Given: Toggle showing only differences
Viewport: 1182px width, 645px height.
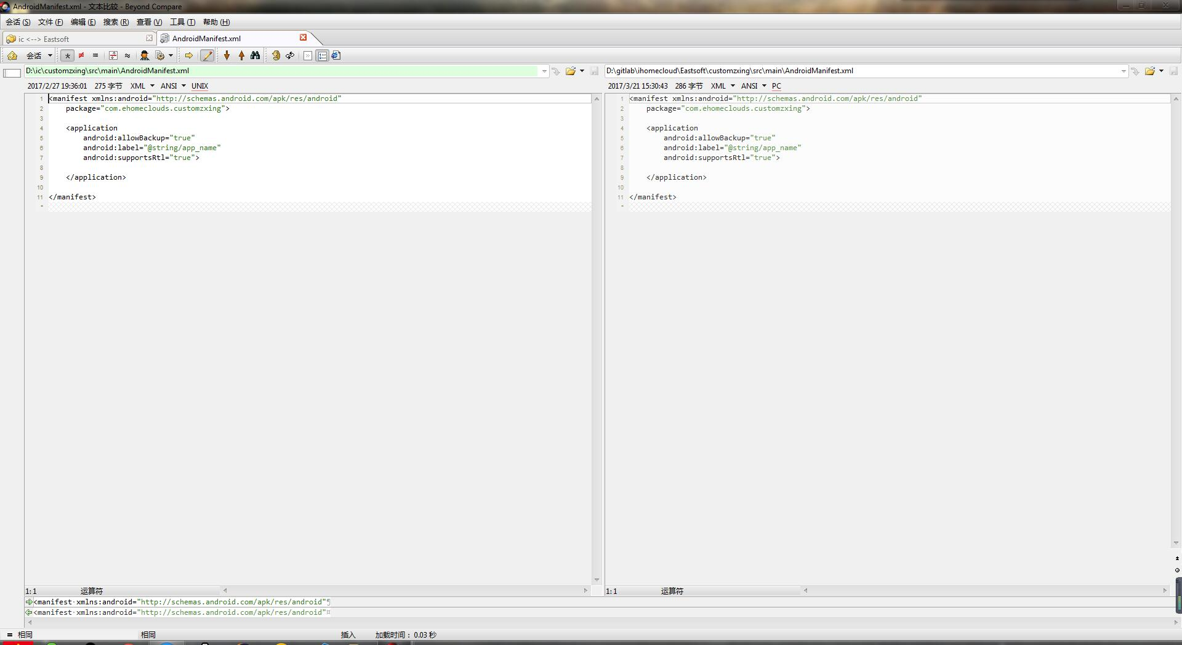Looking at the screenshot, I should pos(81,55).
